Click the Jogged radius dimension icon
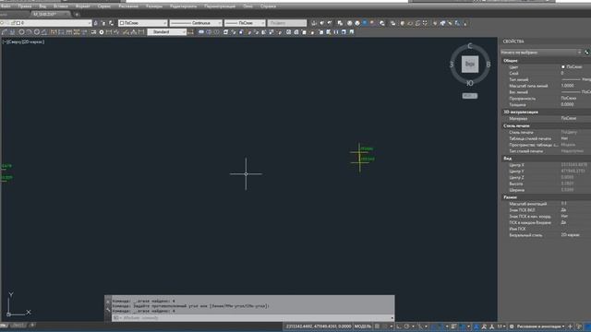This screenshot has width=591, height=332. point(29,32)
